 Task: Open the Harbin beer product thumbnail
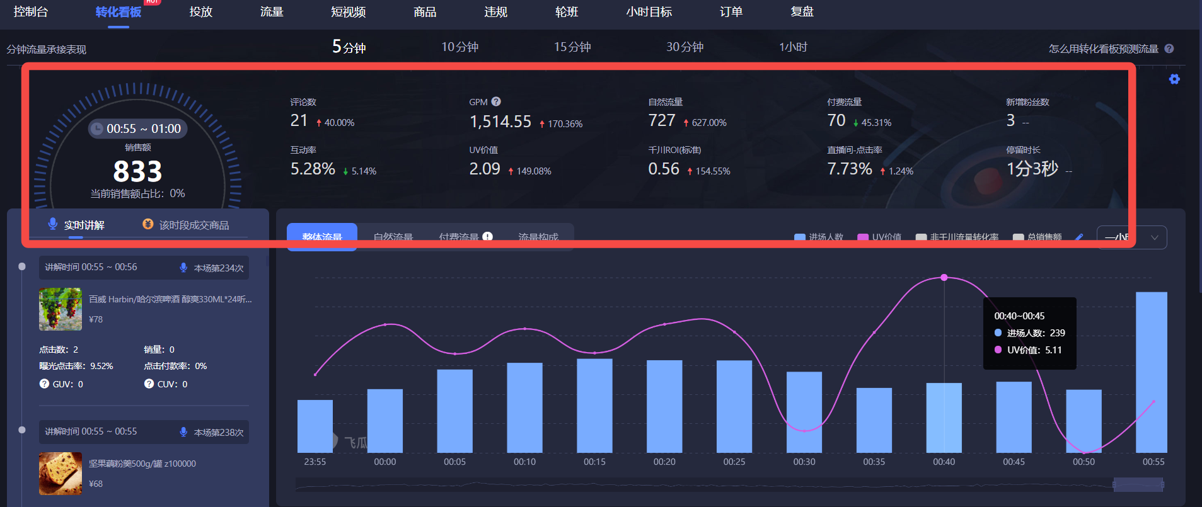(x=61, y=309)
